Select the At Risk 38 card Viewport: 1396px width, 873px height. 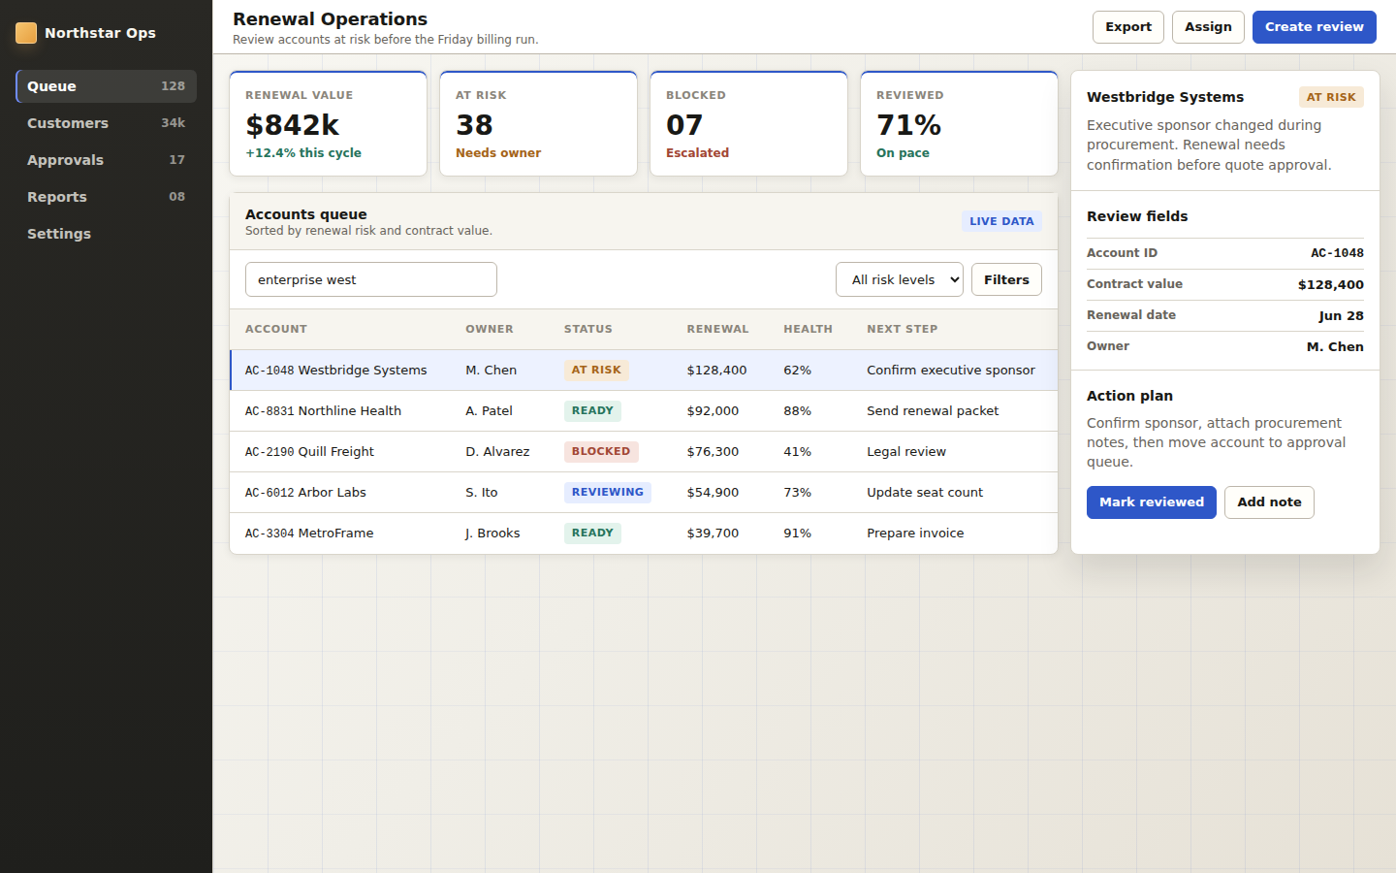pyautogui.click(x=538, y=123)
